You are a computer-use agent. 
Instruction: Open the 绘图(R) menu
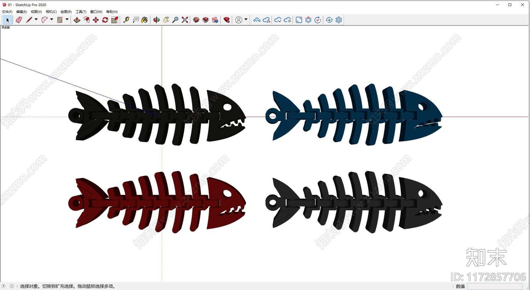(x=66, y=12)
